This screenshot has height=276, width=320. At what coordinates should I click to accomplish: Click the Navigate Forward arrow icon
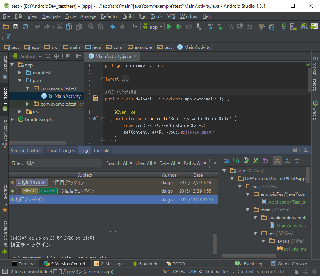[123, 27]
